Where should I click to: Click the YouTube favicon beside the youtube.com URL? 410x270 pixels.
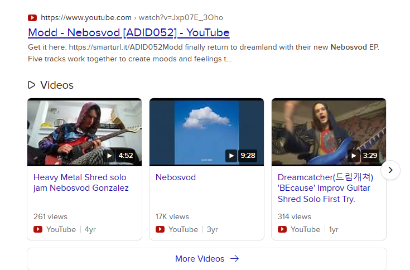coord(32,18)
